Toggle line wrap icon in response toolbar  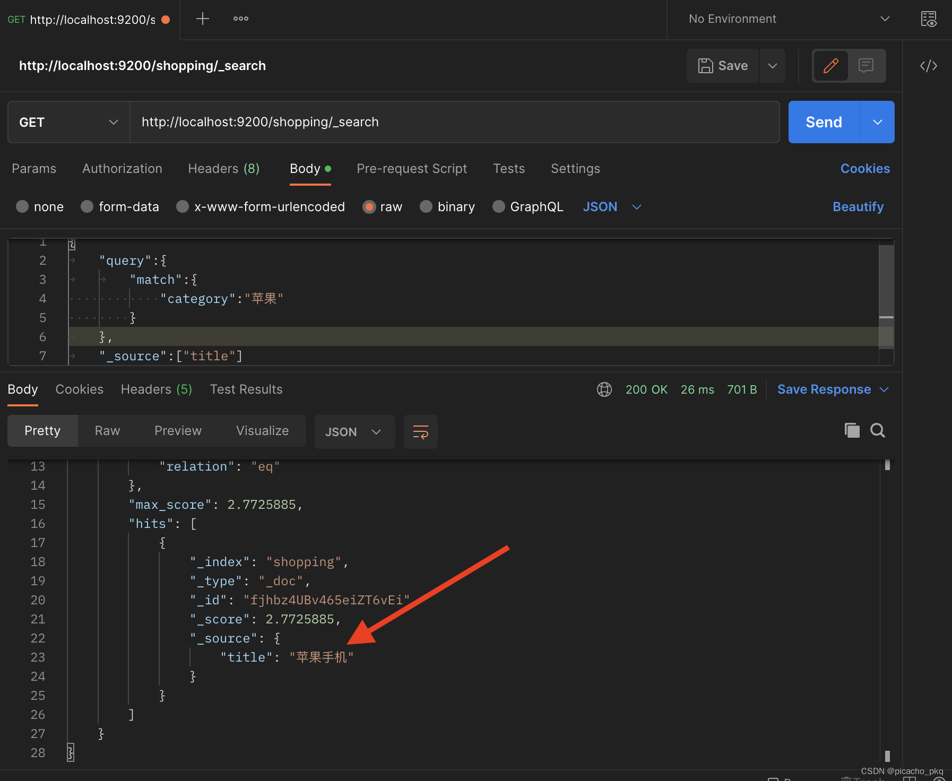coord(420,432)
